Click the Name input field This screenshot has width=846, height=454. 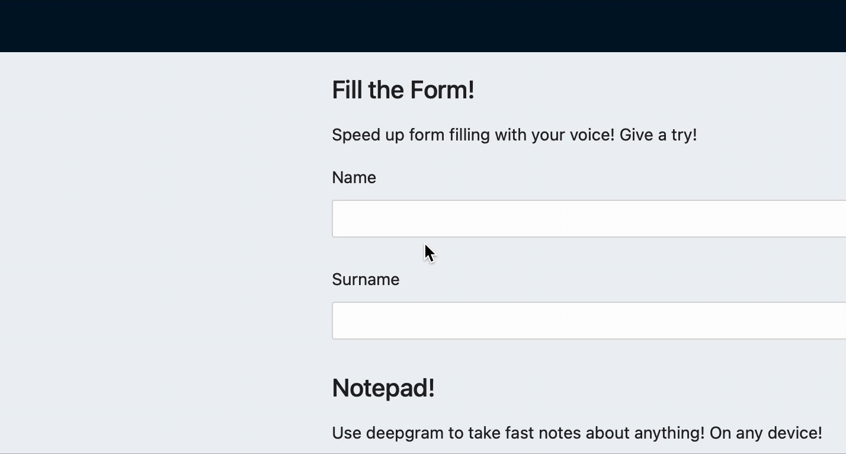point(589,219)
